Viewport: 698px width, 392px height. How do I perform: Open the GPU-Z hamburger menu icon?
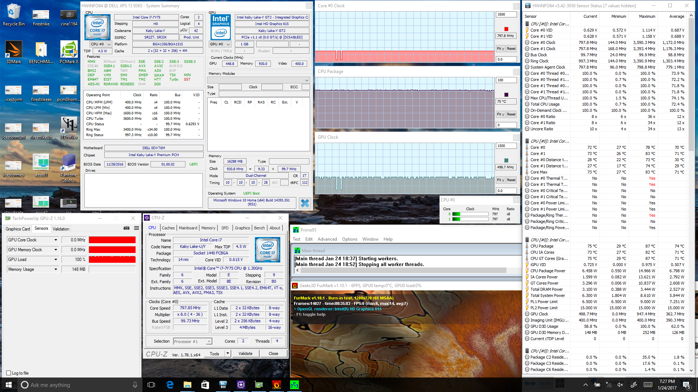pos(136,228)
